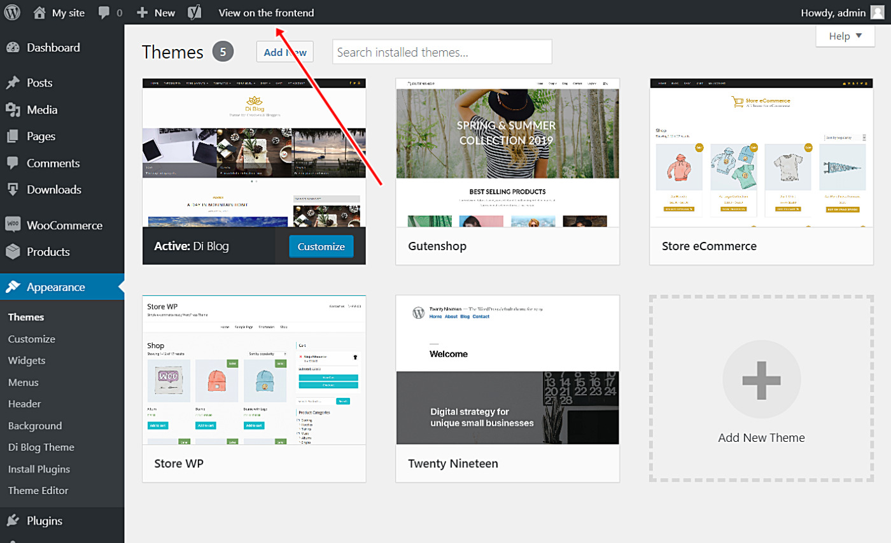
Task: Open Menus submenu item
Action: [x=24, y=382]
